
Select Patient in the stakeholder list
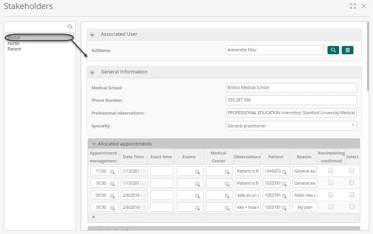14,49
